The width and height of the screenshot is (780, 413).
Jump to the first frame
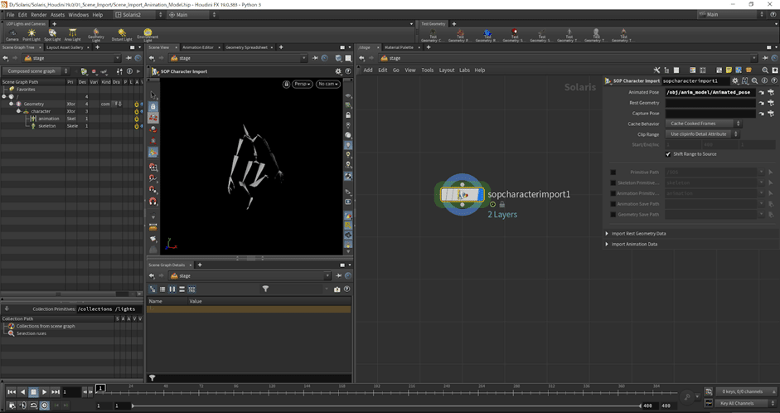point(12,392)
